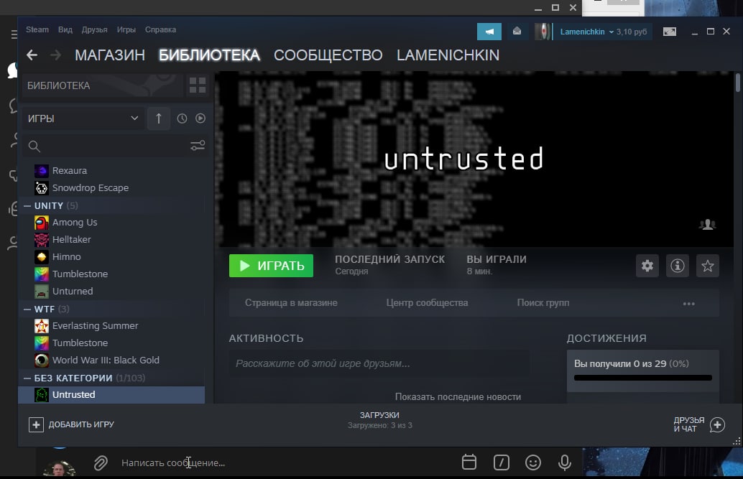
Task: Go to the БИБЛИОТЕКА tab
Action: pos(209,55)
